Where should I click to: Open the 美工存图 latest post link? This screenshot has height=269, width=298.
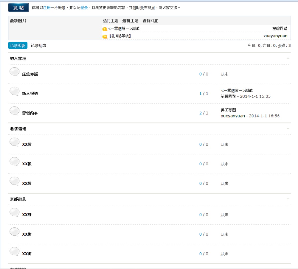228,110
